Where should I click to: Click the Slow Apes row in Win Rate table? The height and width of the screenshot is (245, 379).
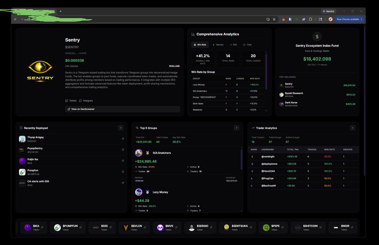click(228, 103)
